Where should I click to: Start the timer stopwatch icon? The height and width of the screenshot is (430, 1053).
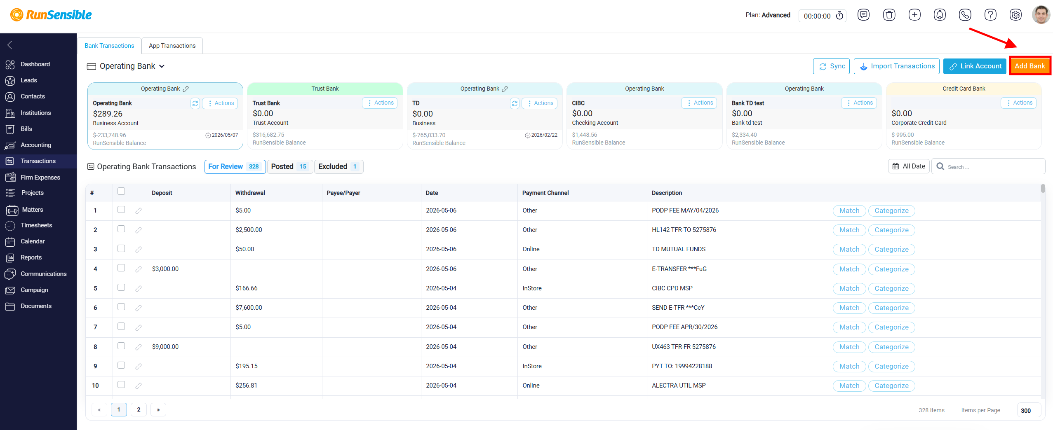(839, 16)
